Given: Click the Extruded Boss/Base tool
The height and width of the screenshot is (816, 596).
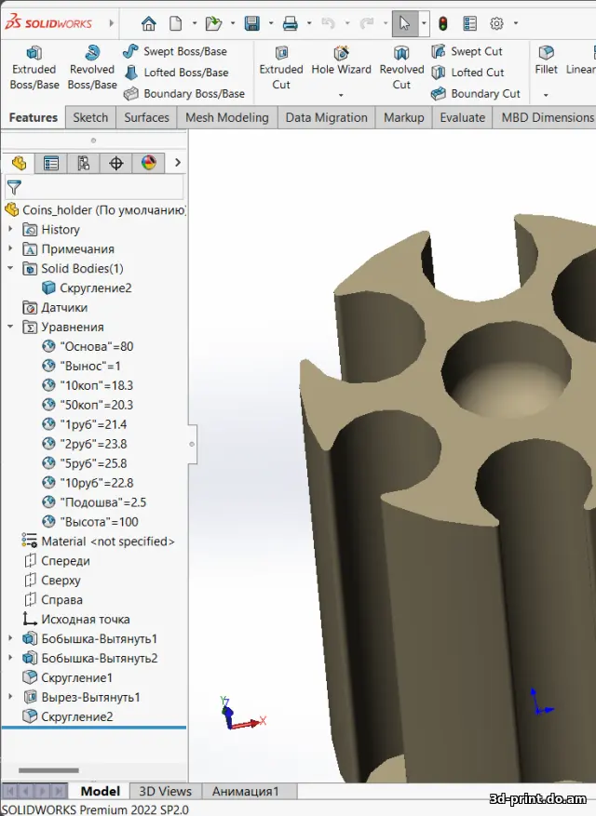Looking at the screenshot, I should point(34,69).
